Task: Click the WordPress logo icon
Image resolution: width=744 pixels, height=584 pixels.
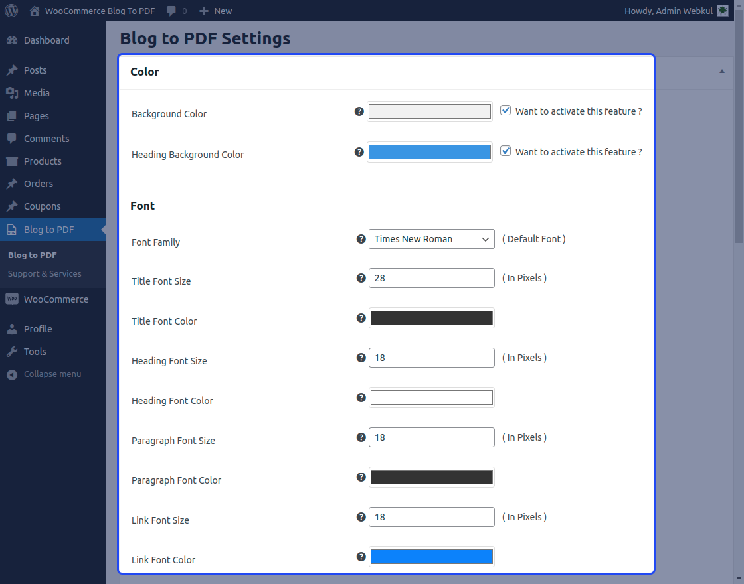Action: 11,11
